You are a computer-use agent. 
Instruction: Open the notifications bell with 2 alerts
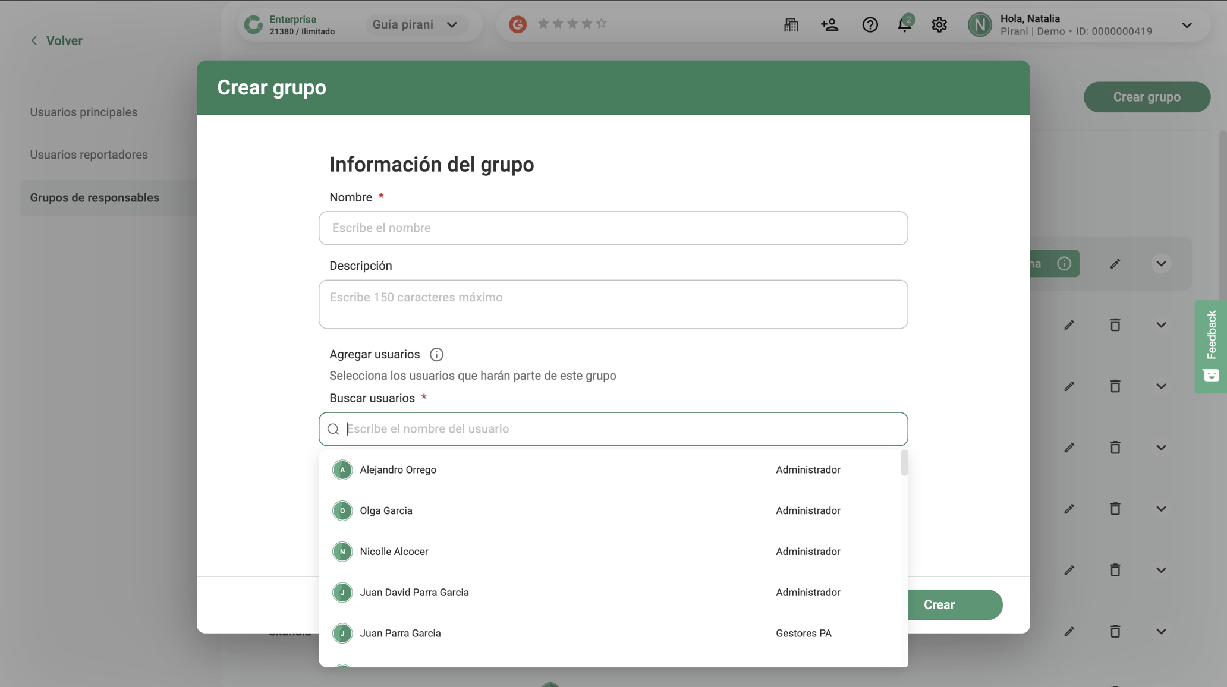coord(904,24)
